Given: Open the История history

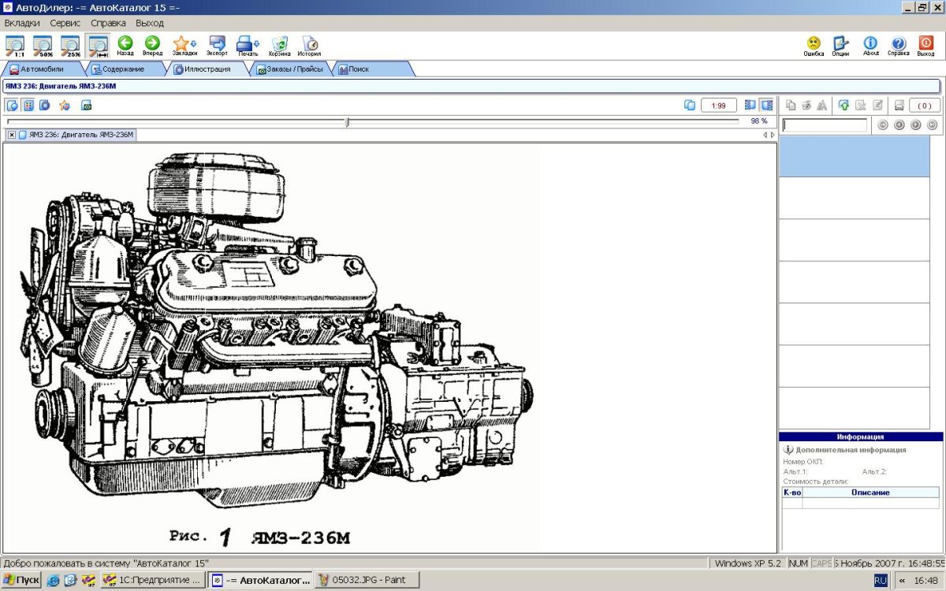Looking at the screenshot, I should coord(309,46).
